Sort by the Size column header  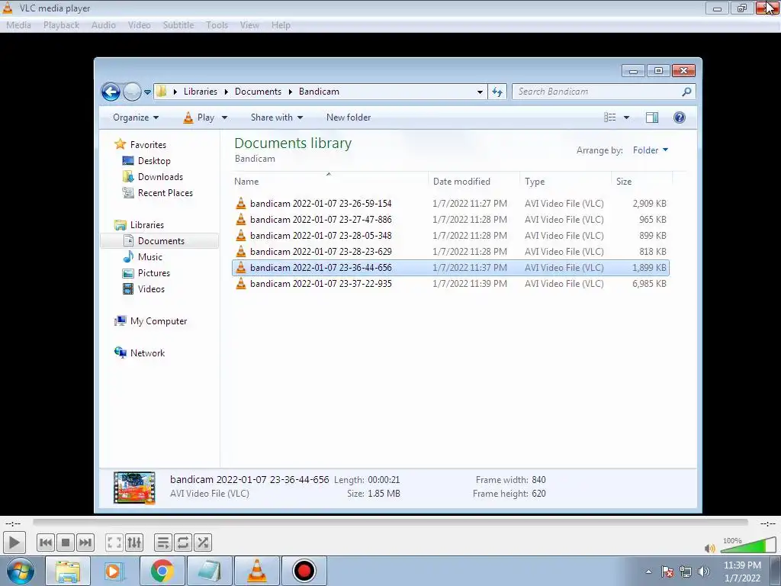point(641,182)
